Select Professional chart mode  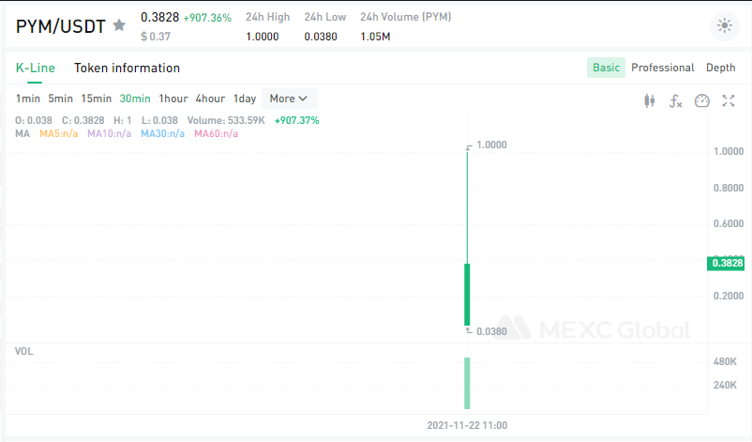[x=662, y=68]
